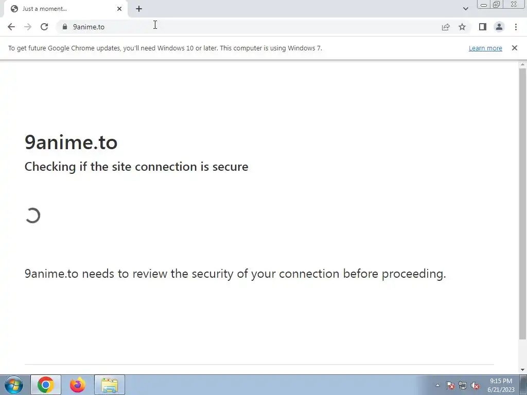Go back using browser back arrow
The width and height of the screenshot is (527, 395).
click(11, 27)
